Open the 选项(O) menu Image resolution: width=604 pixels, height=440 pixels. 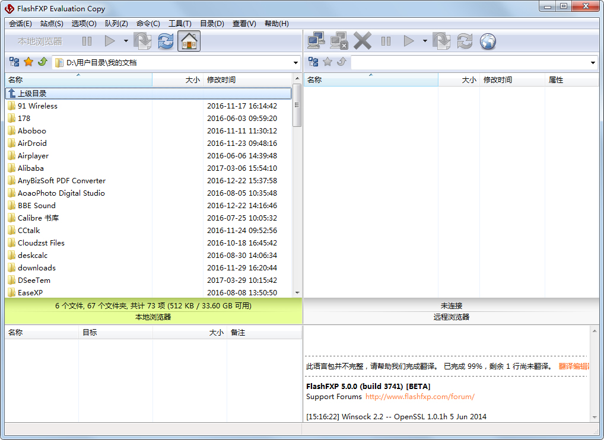pyautogui.click(x=84, y=24)
